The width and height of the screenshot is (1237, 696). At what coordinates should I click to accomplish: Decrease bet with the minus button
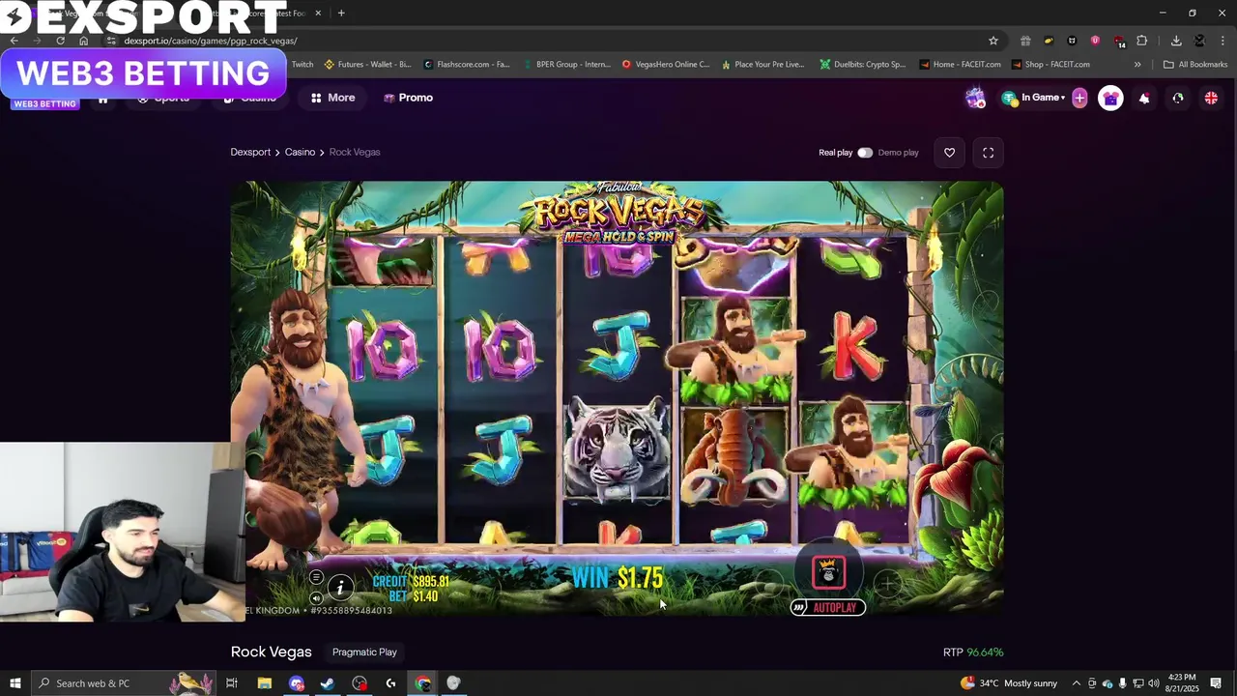coord(770,582)
